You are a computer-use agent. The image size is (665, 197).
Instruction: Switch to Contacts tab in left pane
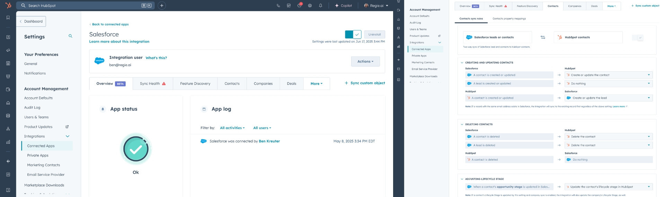[x=232, y=84]
